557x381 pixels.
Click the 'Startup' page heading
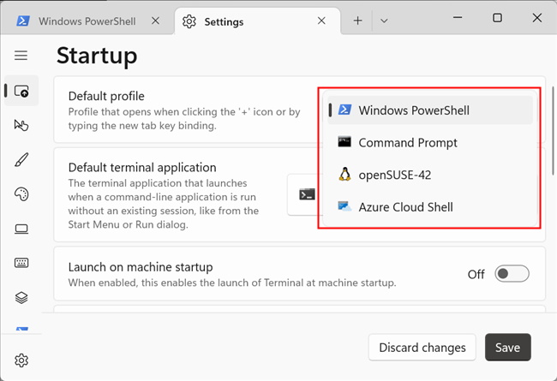[x=97, y=56]
